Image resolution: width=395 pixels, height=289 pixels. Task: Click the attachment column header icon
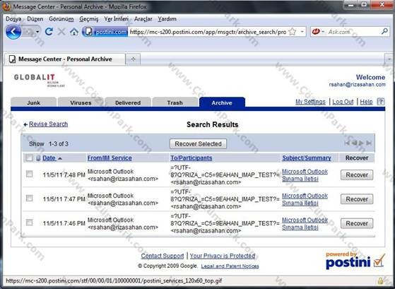(38, 158)
